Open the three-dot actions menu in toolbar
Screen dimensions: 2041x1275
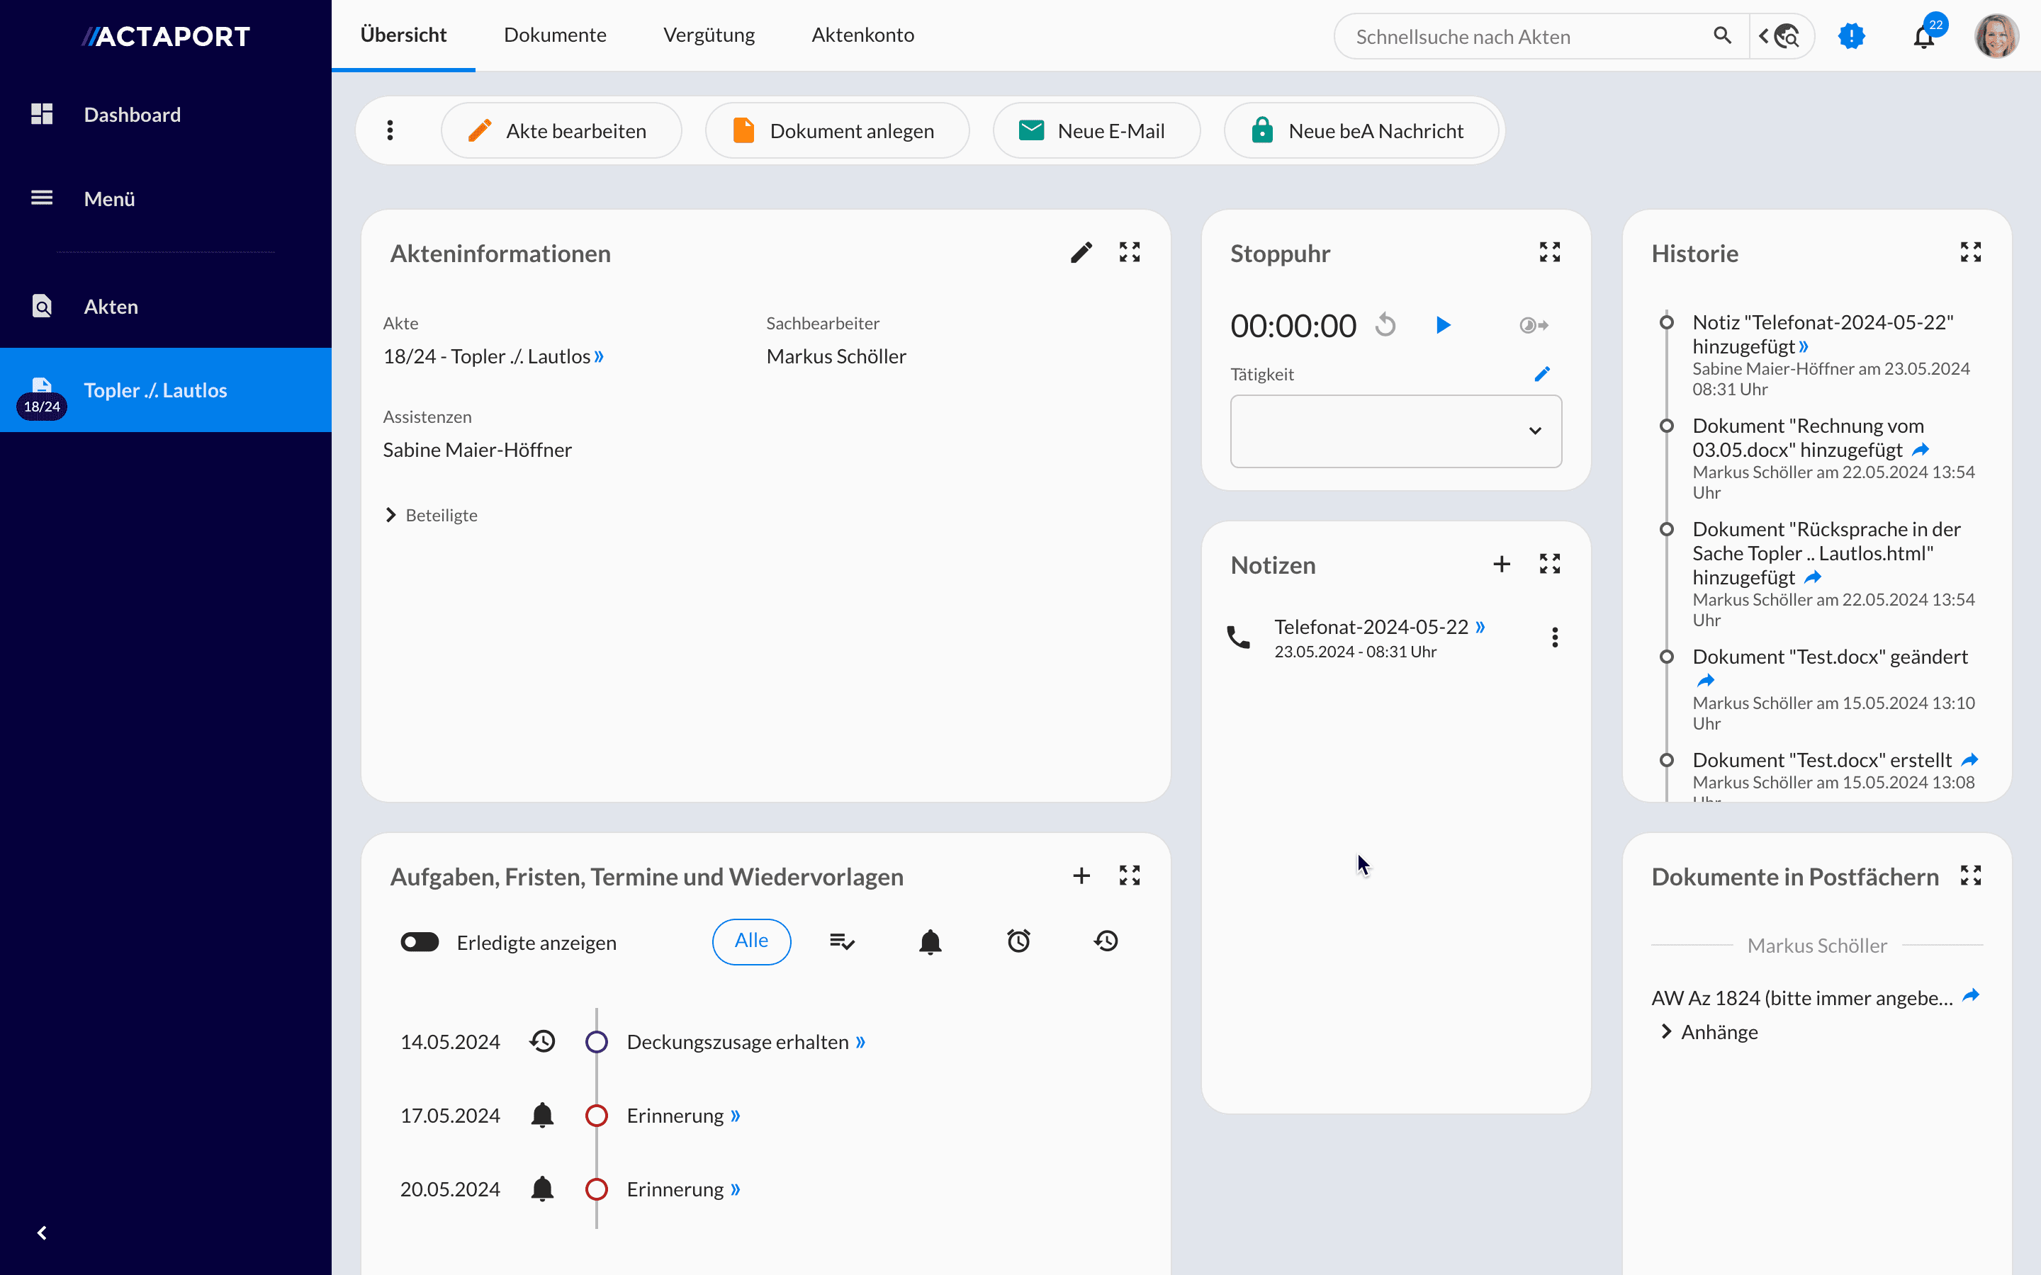(x=390, y=130)
